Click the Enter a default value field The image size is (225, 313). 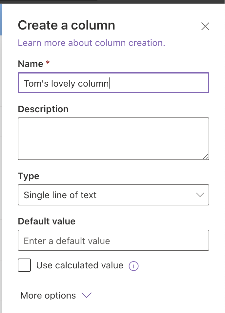coord(113,240)
